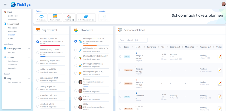
Task: Click the Groen Onderhoud plant icon
Action: pos(80,58)
